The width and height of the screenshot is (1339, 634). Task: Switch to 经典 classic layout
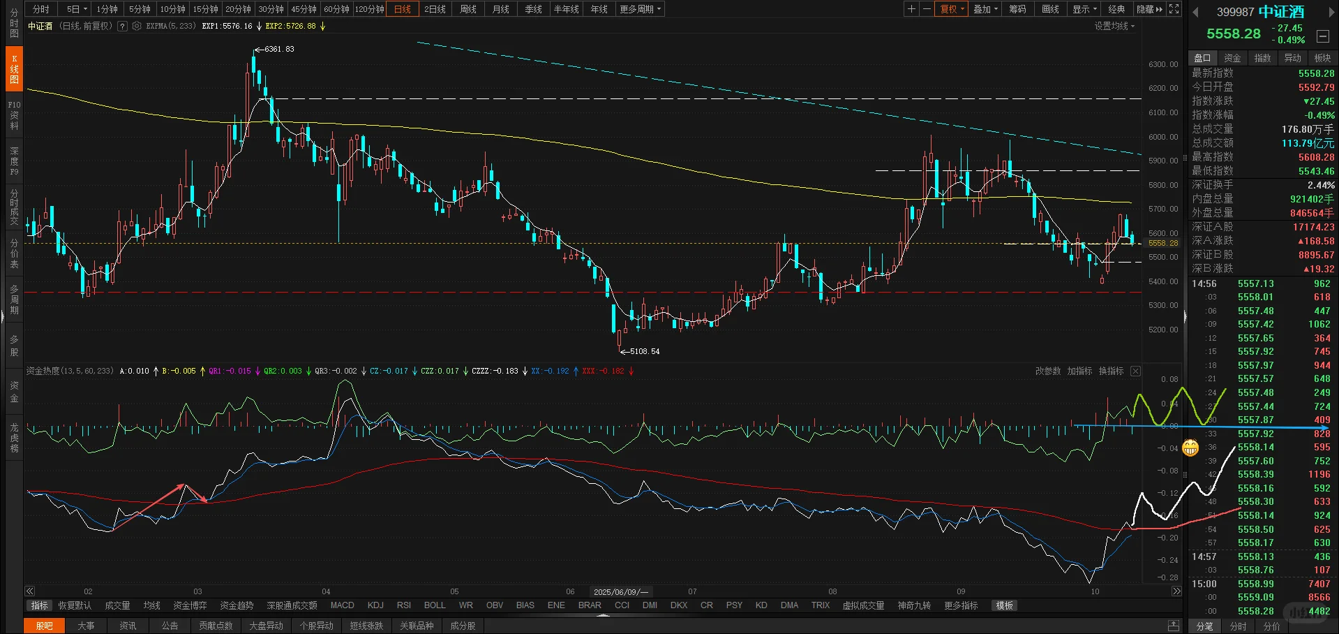[1116, 9]
